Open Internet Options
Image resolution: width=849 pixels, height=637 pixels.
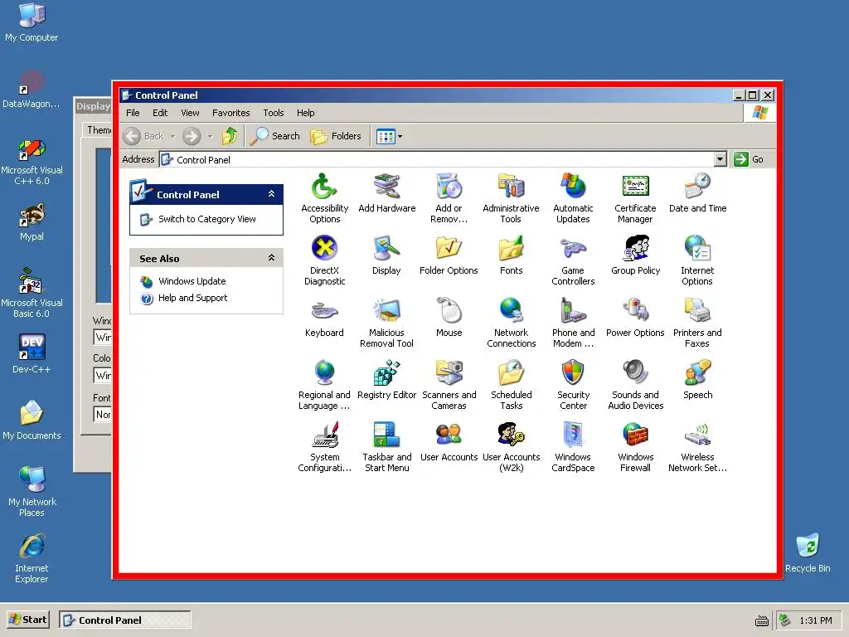(x=697, y=260)
